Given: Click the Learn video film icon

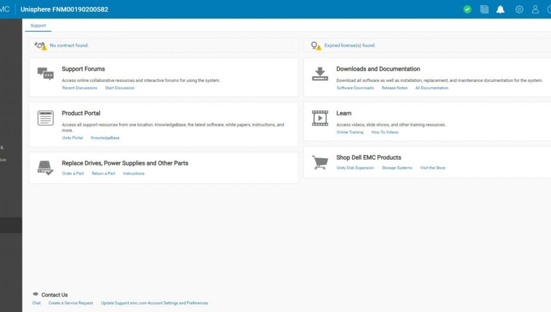Looking at the screenshot, I should tap(320, 118).
